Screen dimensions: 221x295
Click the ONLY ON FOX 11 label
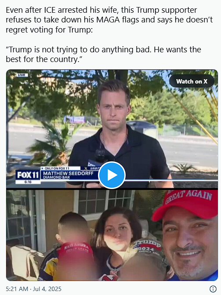click(57, 168)
